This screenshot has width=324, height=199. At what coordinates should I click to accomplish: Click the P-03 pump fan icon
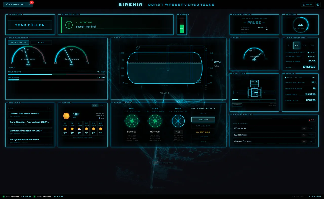[178, 121]
